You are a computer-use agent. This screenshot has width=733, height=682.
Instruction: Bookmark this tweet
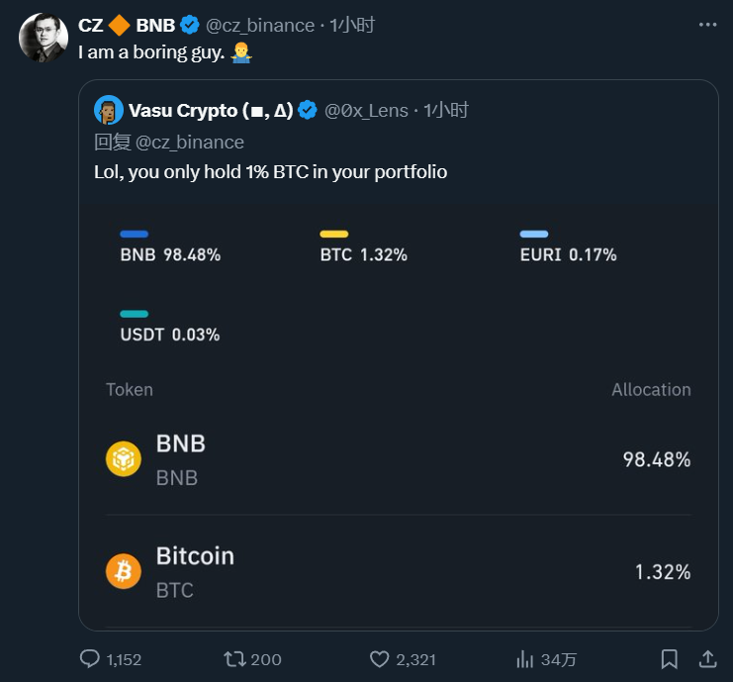tap(670, 659)
